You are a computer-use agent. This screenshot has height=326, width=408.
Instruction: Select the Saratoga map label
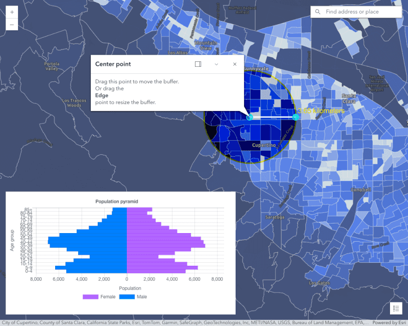pos(275,217)
